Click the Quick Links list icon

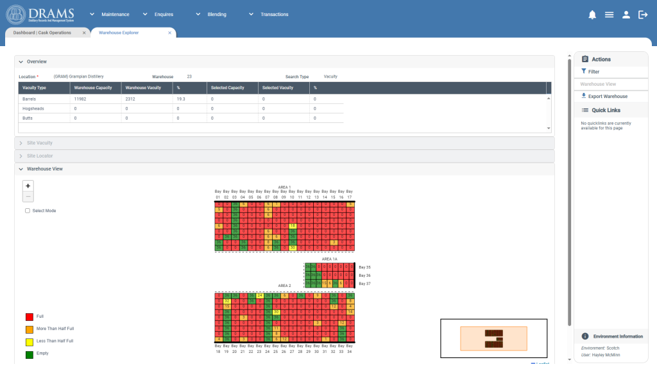point(585,110)
